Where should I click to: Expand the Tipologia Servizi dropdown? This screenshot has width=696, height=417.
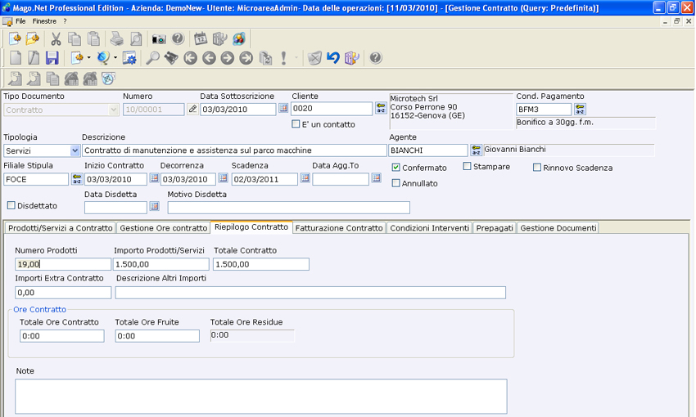pos(75,150)
